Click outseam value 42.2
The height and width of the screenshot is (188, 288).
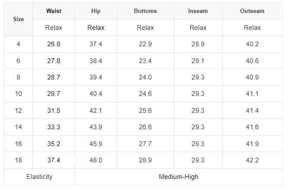click(252, 160)
